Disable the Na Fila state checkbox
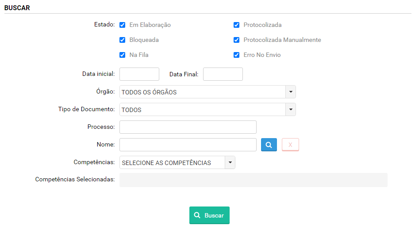This screenshot has width=415, height=229. click(123, 55)
